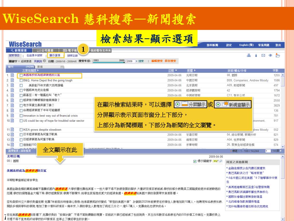Open 顯示選項 submenu

pyautogui.click(x=55, y=56)
